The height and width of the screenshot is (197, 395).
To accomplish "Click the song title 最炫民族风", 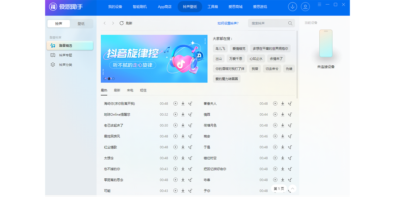I will 112,136.
